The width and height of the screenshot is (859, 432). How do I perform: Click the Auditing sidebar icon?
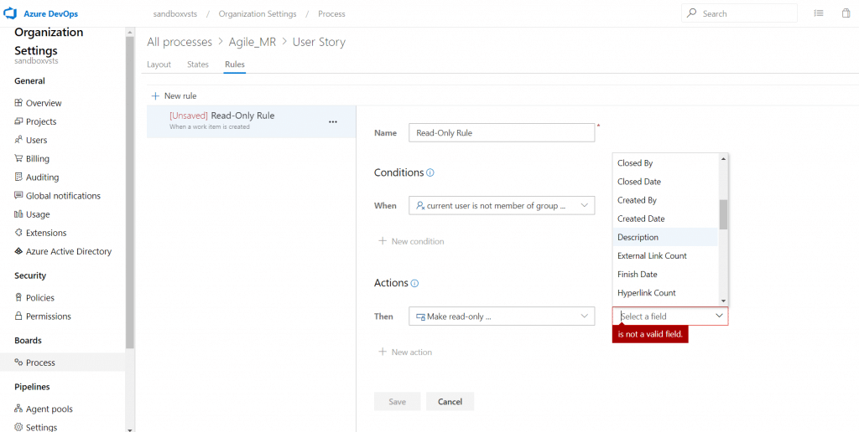(18, 177)
